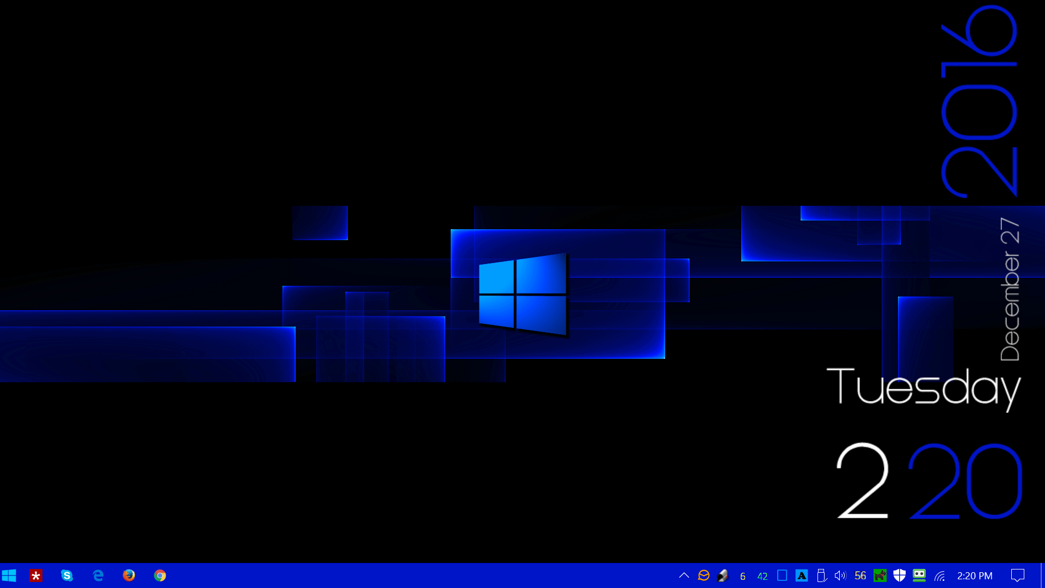Click the yellow 6 tray indicator
This screenshot has width=1045, height=588.
pos(743,576)
